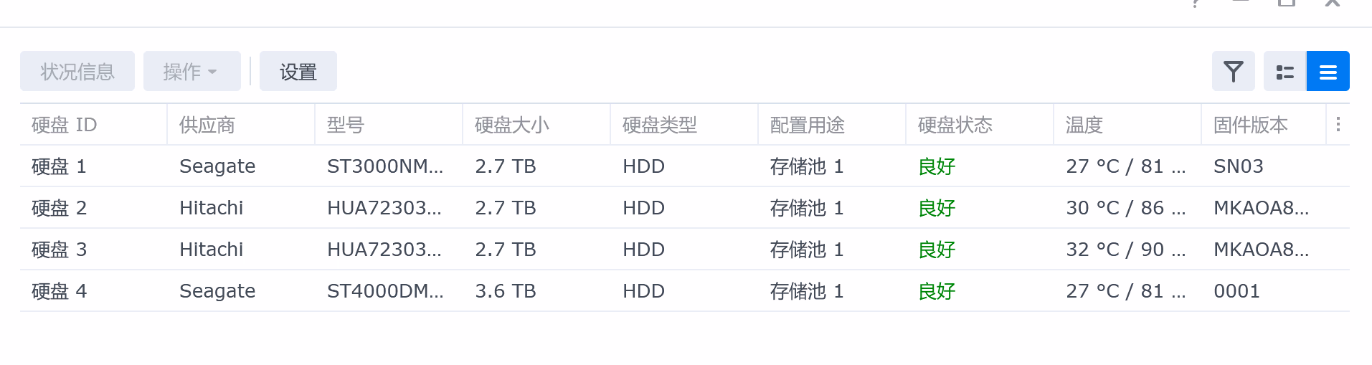The width and height of the screenshot is (1372, 365).
Task: Open the column options three-dot menu
Action: coord(1338,125)
